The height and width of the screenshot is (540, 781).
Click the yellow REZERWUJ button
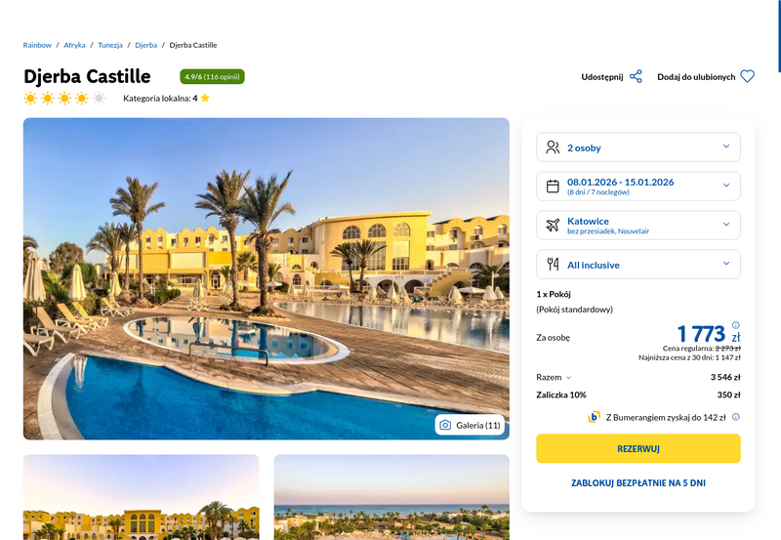[638, 448]
